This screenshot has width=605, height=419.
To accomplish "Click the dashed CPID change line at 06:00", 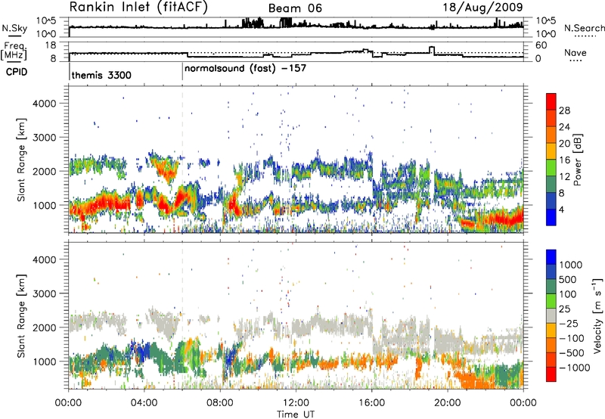I will [x=182, y=160].
